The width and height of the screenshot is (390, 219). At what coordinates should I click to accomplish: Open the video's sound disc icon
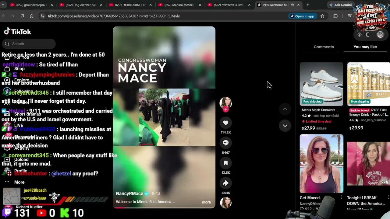226,203
